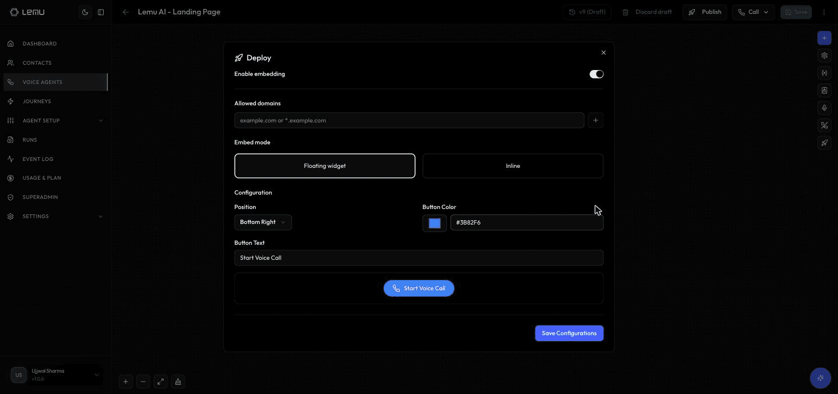
Task: Select Floating widget embed mode
Action: (x=325, y=166)
